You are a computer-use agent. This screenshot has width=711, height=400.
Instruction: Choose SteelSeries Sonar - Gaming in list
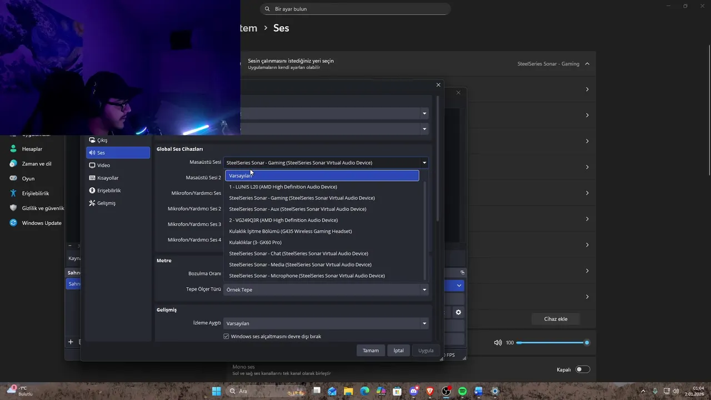pyautogui.click(x=322, y=198)
